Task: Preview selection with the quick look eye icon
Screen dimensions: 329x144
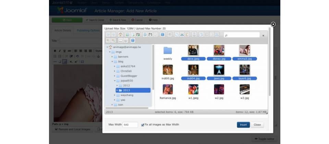Action: [170, 34]
